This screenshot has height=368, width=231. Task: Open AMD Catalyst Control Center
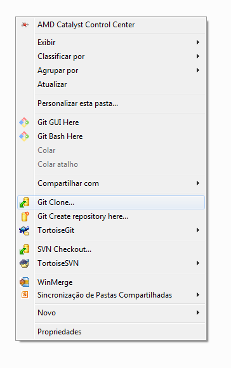pos(111,25)
